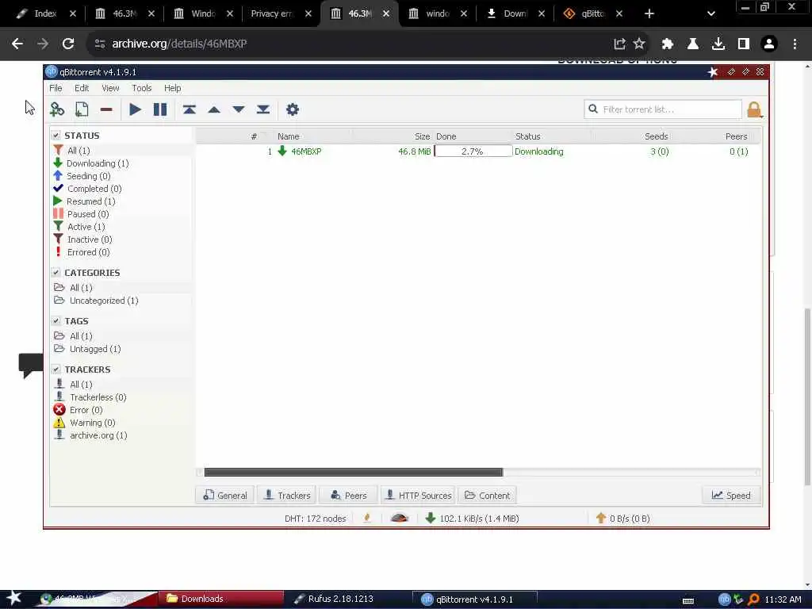The image size is (812, 609).
Task: Select Trackerless (0) tracker filter
Action: coord(98,397)
